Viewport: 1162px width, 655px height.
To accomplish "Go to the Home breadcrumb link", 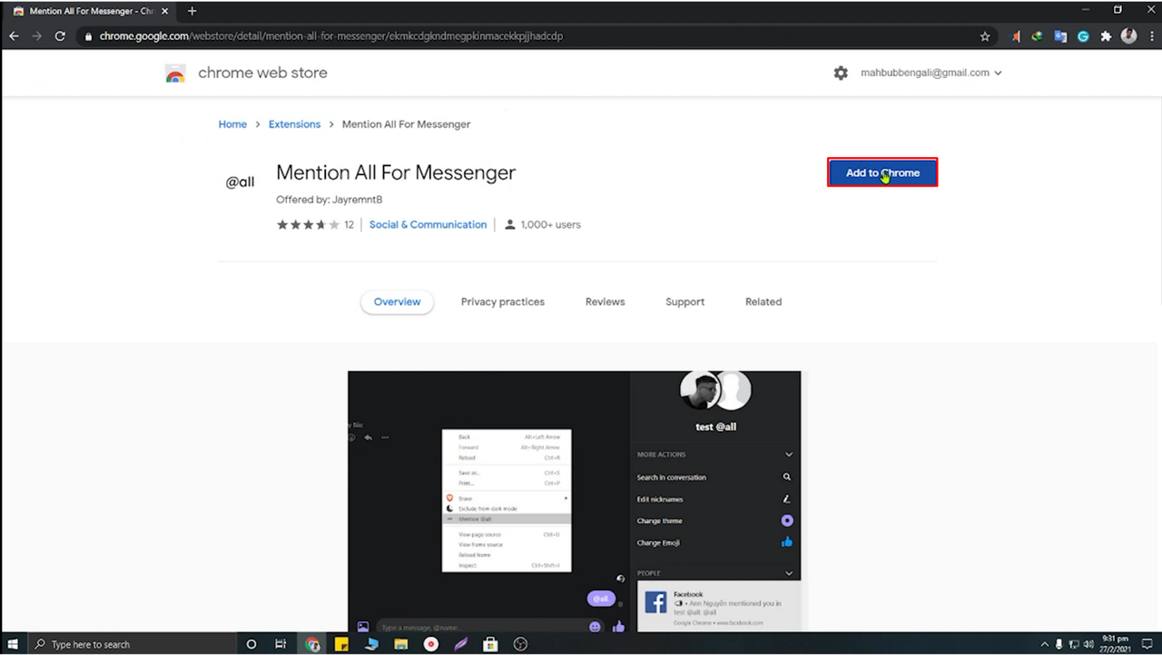I will click(232, 124).
